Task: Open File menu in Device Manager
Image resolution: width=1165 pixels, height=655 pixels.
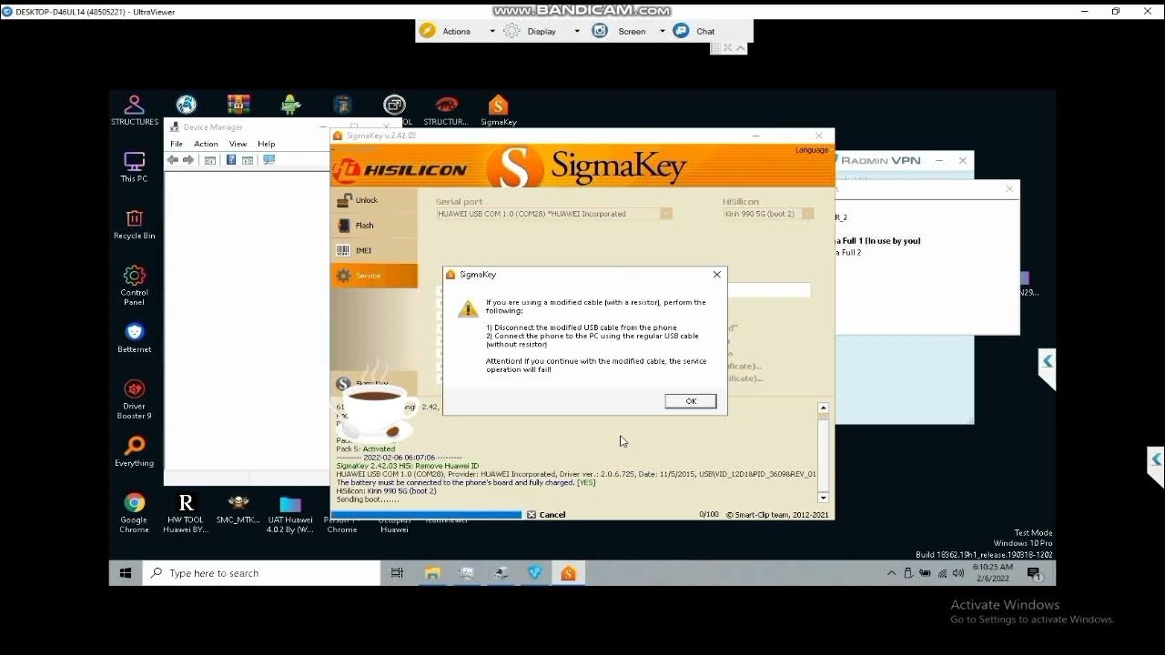Action: pyautogui.click(x=177, y=144)
